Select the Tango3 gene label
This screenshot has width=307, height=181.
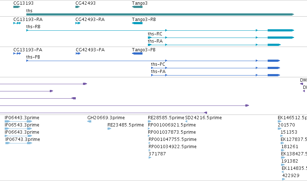tap(140, 3)
